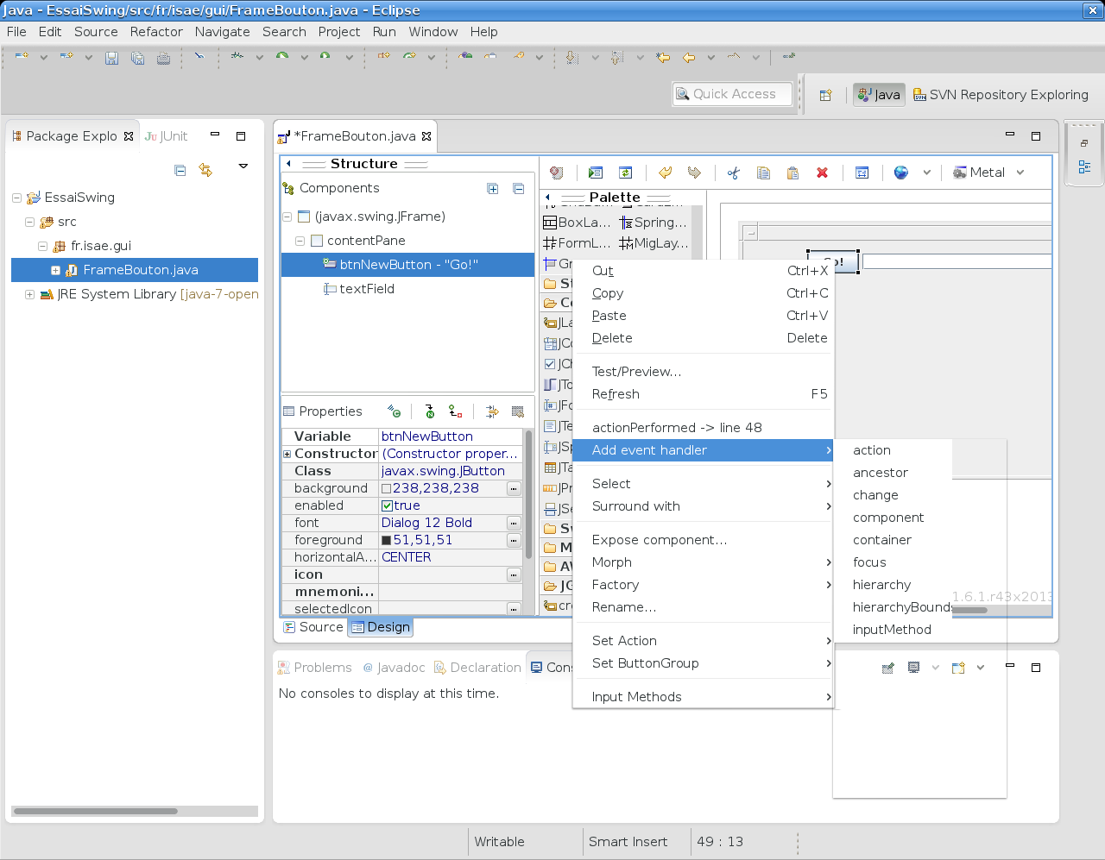Click the Expand All icon in Components header
The image size is (1105, 860).
(493, 189)
